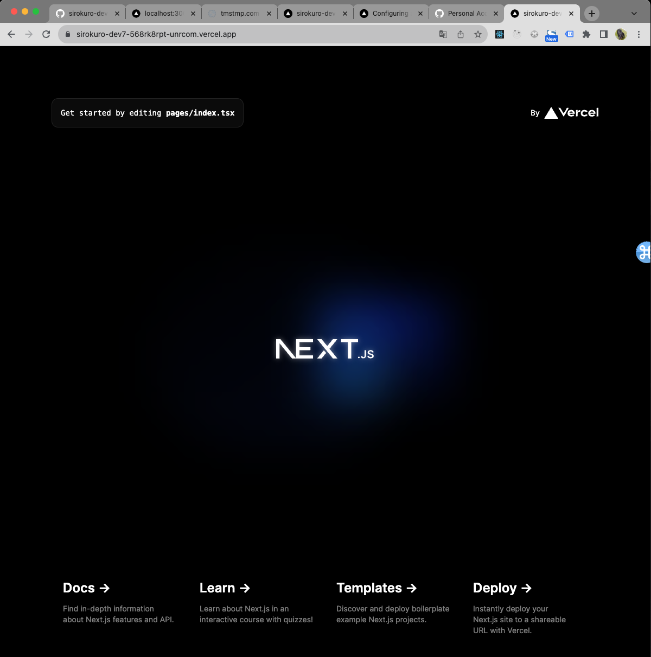Click 'Instantly deploy your' description text

click(x=510, y=609)
